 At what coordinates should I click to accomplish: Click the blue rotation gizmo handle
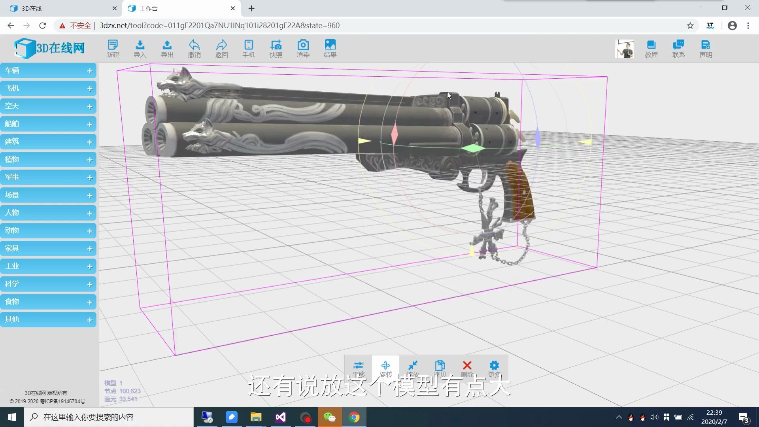538,137
